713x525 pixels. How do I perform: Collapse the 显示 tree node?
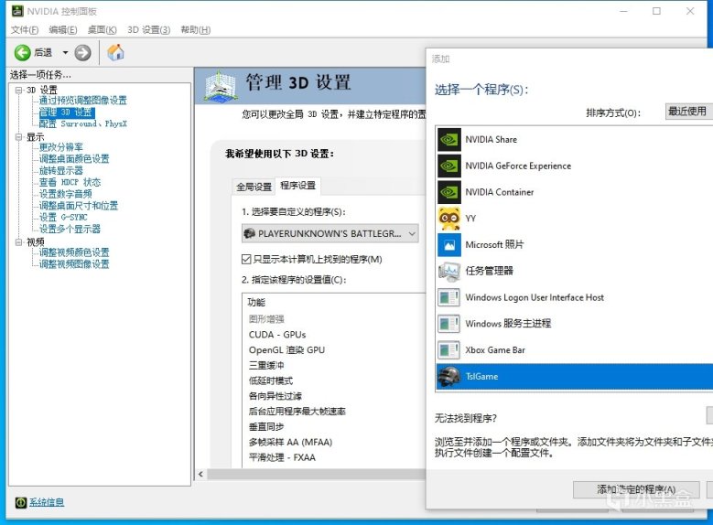(18, 137)
